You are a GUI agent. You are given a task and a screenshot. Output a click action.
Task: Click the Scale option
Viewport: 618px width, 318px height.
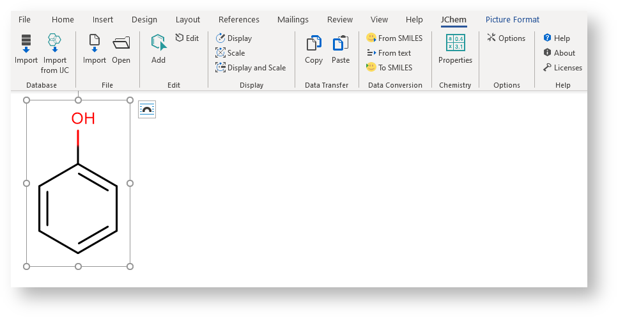coord(230,53)
